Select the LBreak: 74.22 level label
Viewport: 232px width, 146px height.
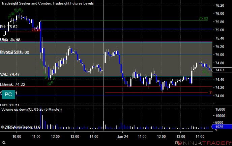pos(12,84)
